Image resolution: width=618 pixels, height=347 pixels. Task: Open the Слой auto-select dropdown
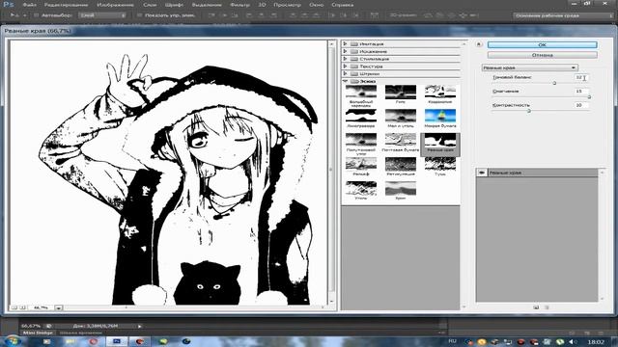point(102,15)
